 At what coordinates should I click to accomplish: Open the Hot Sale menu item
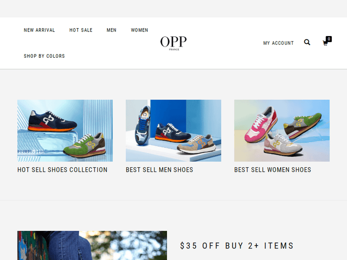tap(81, 30)
